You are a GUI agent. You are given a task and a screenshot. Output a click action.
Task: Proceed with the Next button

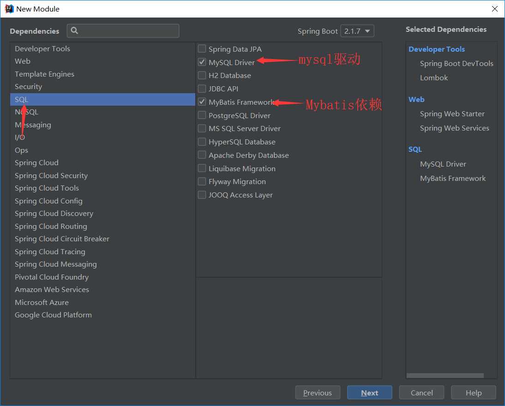(369, 393)
